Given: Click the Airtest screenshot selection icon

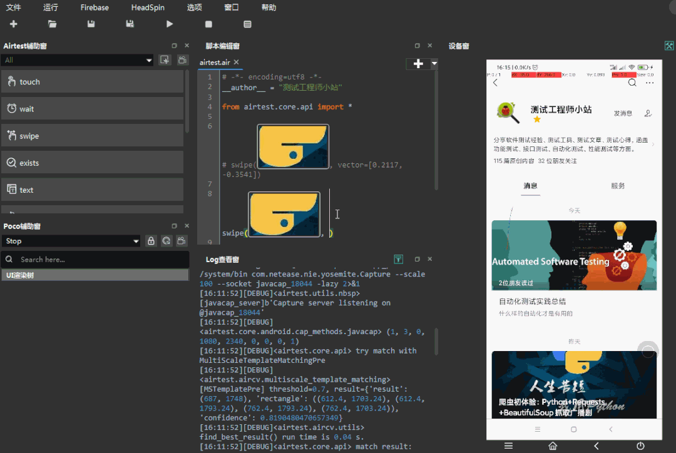Looking at the screenshot, I should pos(165,60).
